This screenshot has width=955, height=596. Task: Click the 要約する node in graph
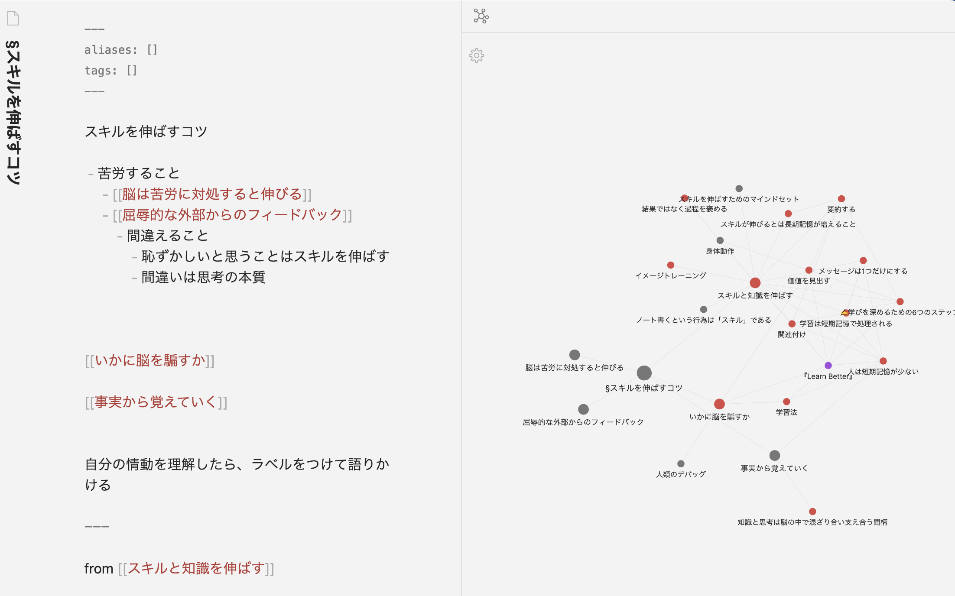(x=841, y=199)
